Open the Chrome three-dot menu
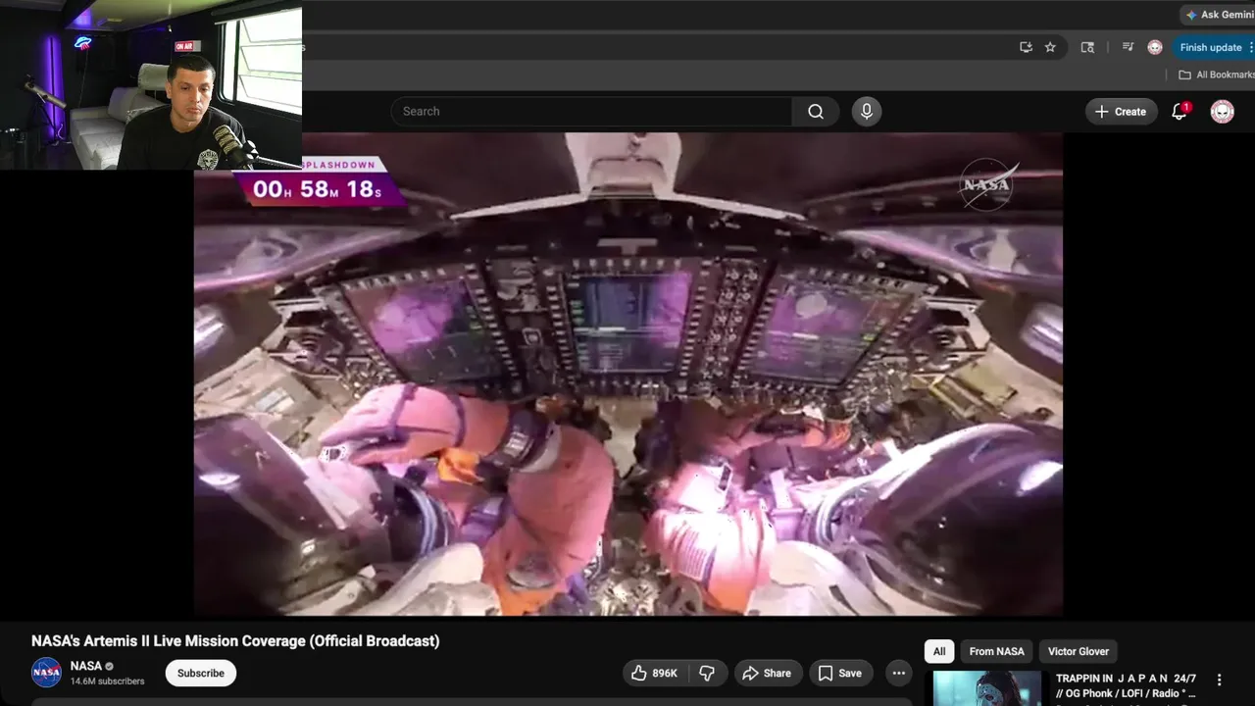Viewport: 1255px width, 706px height. pyautogui.click(x=1251, y=47)
